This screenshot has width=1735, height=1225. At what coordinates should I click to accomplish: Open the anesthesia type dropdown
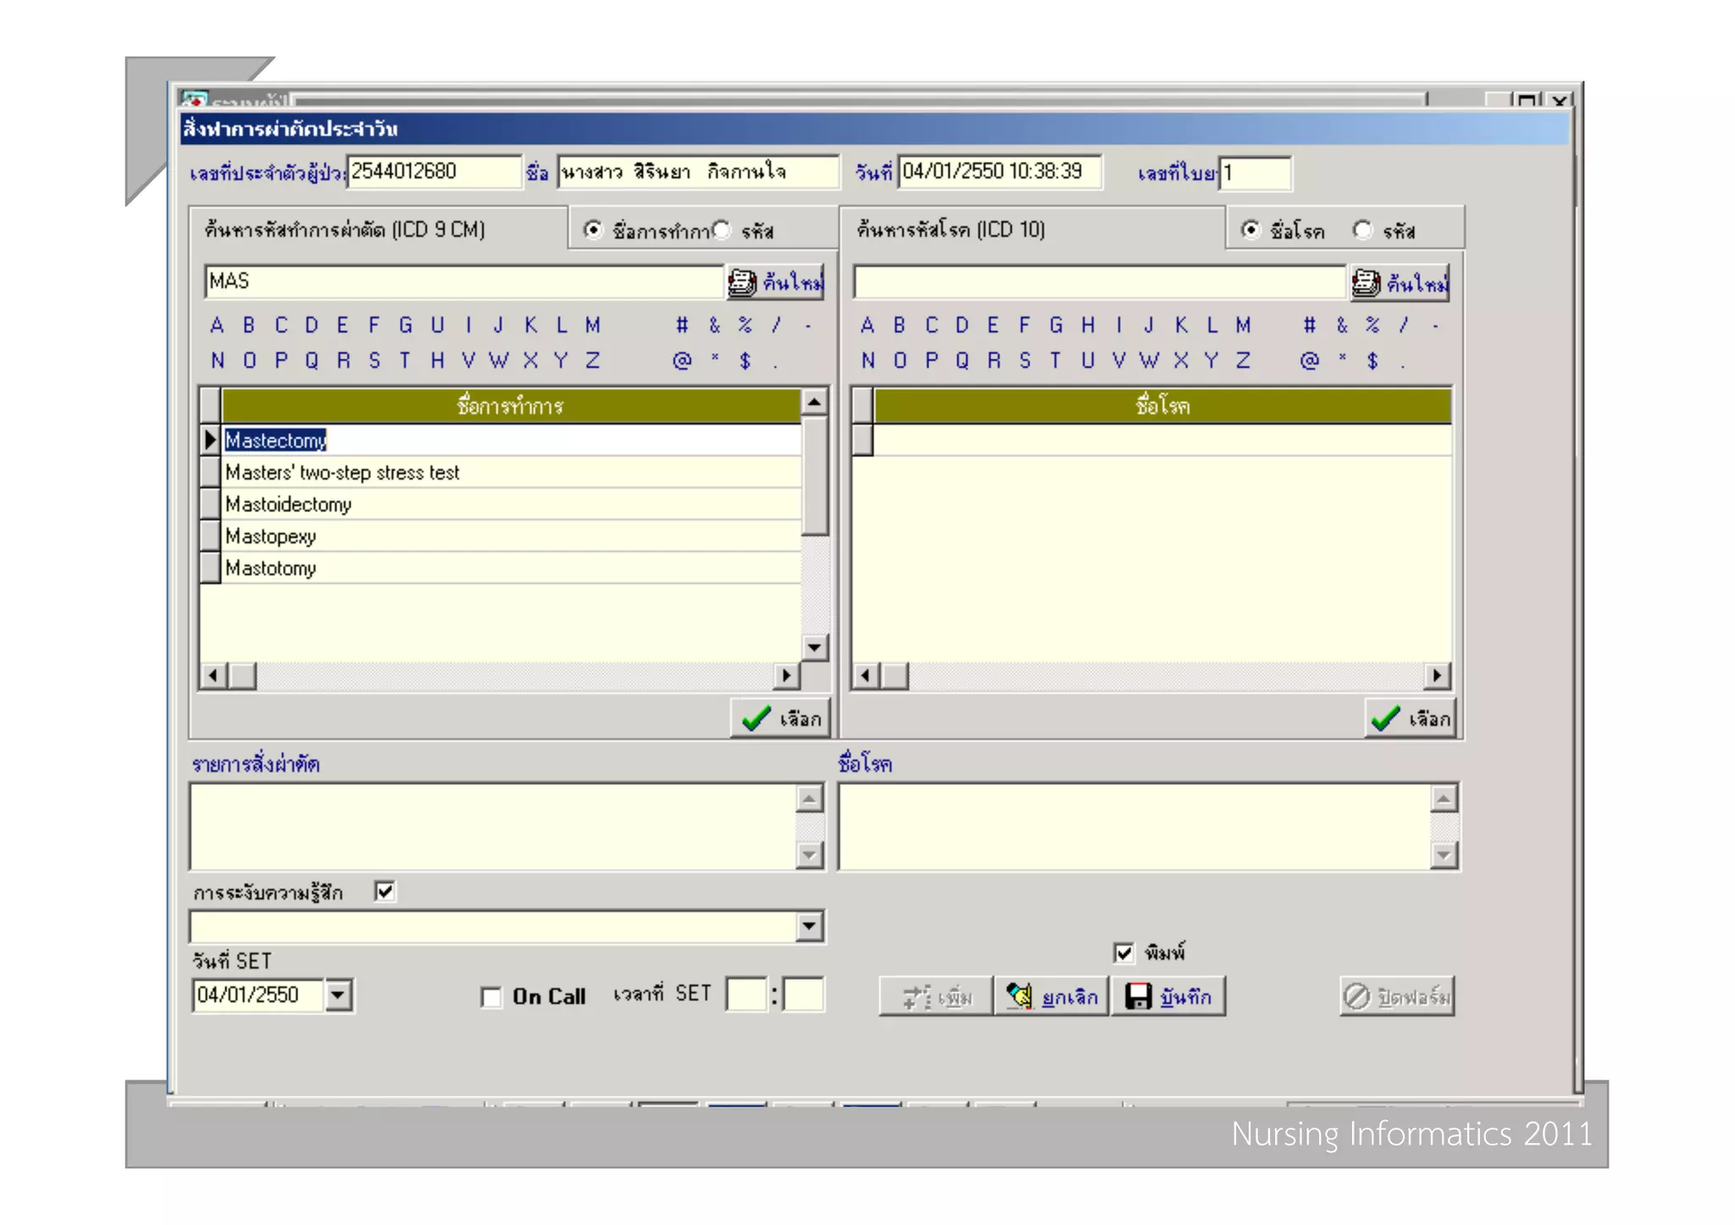[809, 926]
